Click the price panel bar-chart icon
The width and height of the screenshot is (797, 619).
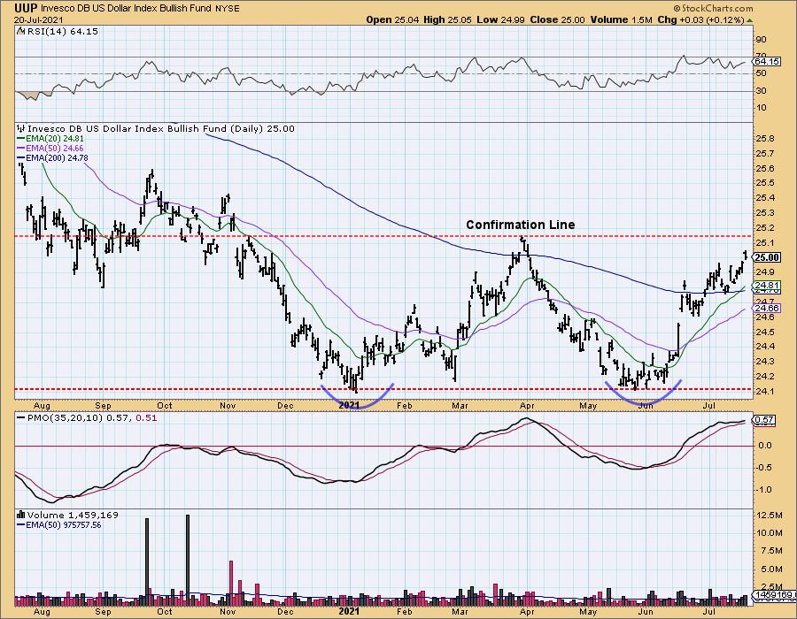click(21, 128)
